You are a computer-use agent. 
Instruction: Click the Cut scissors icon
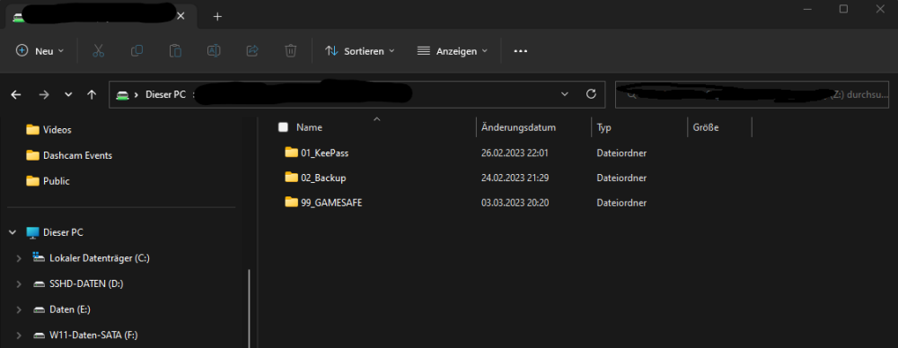(98, 51)
